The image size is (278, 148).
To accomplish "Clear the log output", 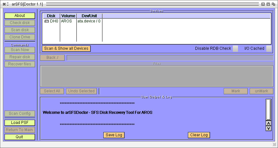I will tap(199, 135).
